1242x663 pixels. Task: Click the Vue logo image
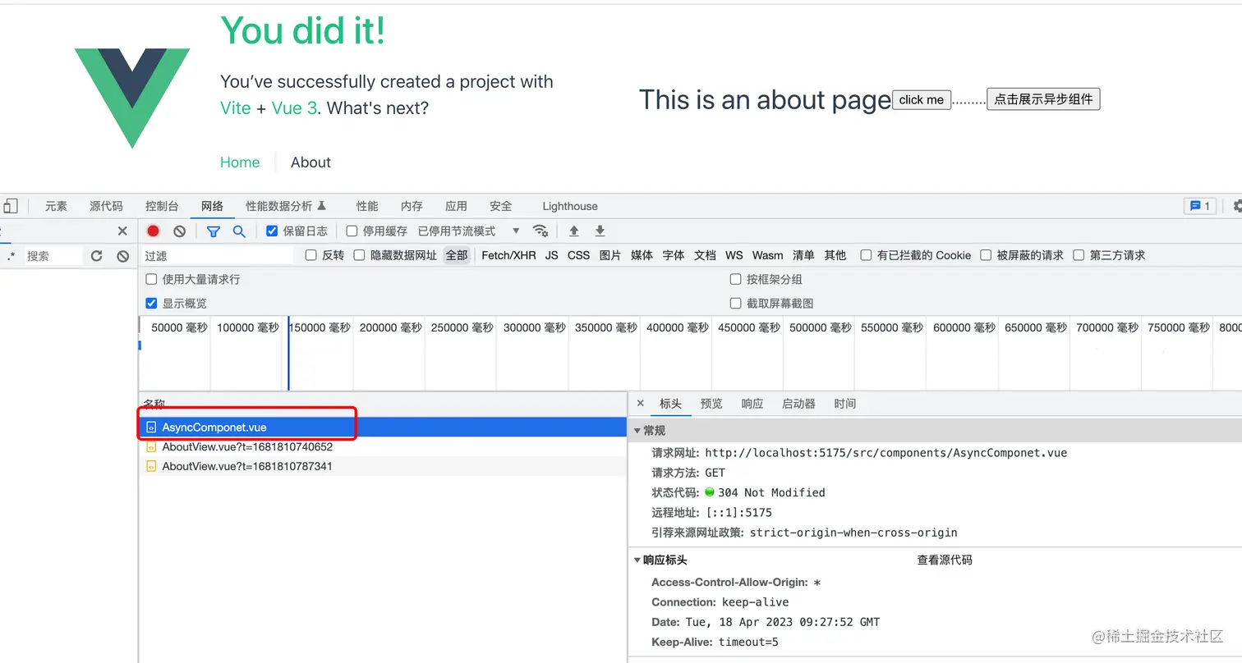click(132, 98)
